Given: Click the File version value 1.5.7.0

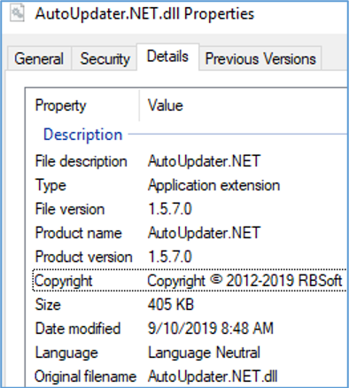Looking at the screenshot, I should point(170,209).
